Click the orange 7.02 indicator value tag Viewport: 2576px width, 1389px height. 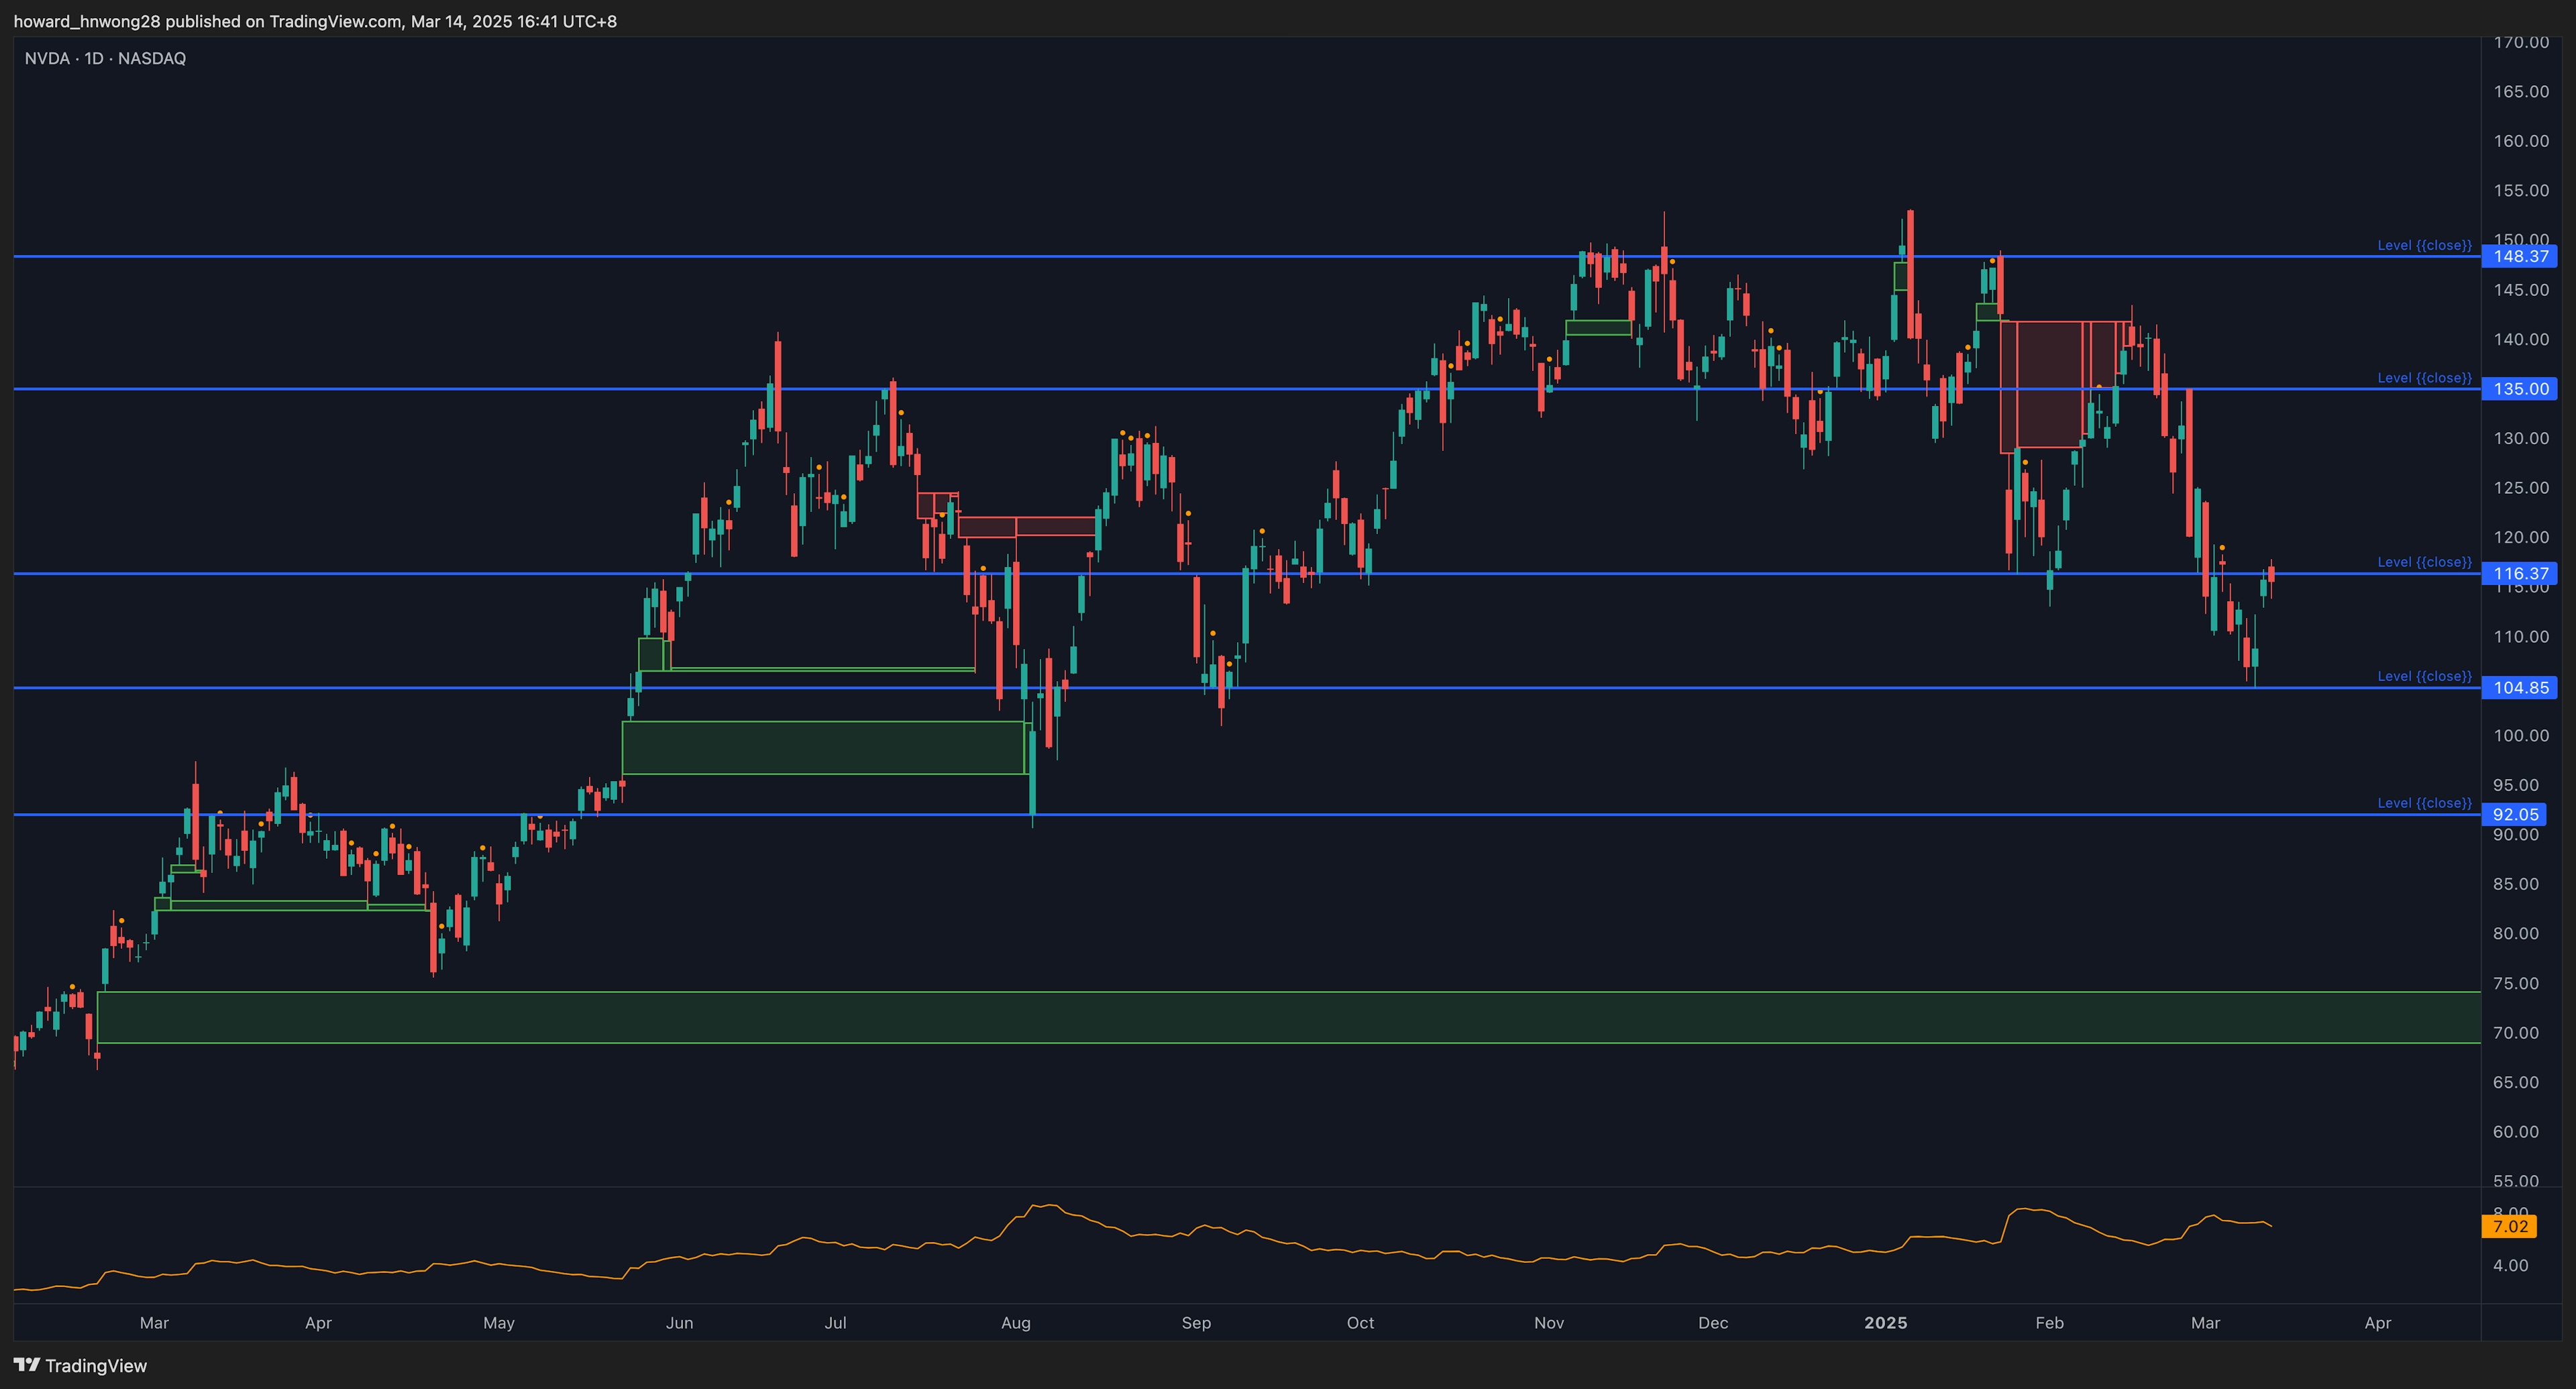[2509, 1226]
